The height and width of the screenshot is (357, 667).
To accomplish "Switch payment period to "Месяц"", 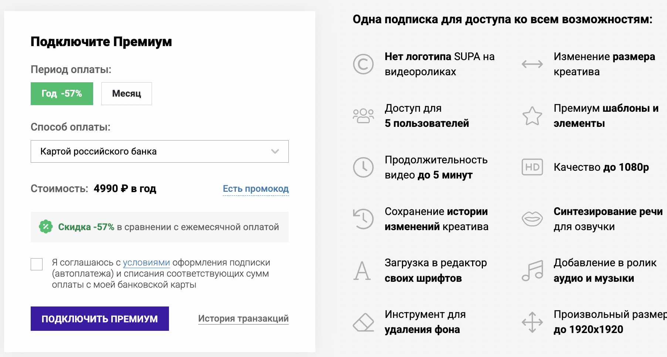I will [x=126, y=94].
